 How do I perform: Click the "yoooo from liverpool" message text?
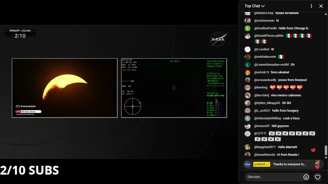click(292, 80)
